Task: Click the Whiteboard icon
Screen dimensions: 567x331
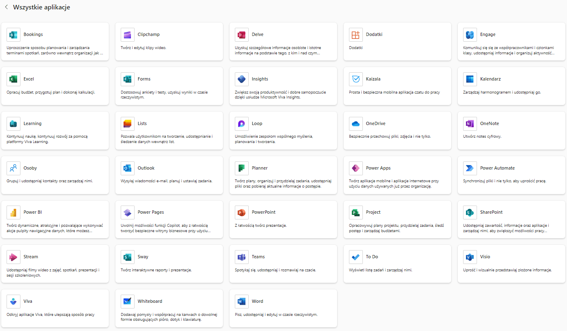Action: (x=128, y=302)
